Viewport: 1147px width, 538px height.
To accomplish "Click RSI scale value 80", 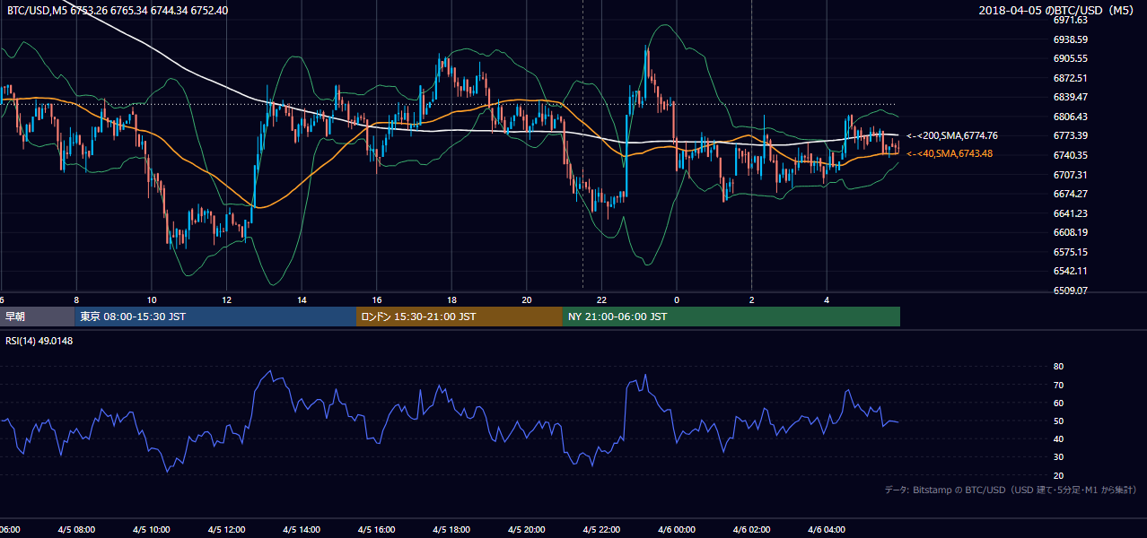I will point(1058,367).
